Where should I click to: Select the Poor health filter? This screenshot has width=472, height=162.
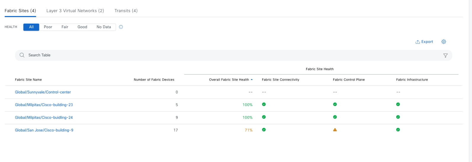tap(48, 27)
